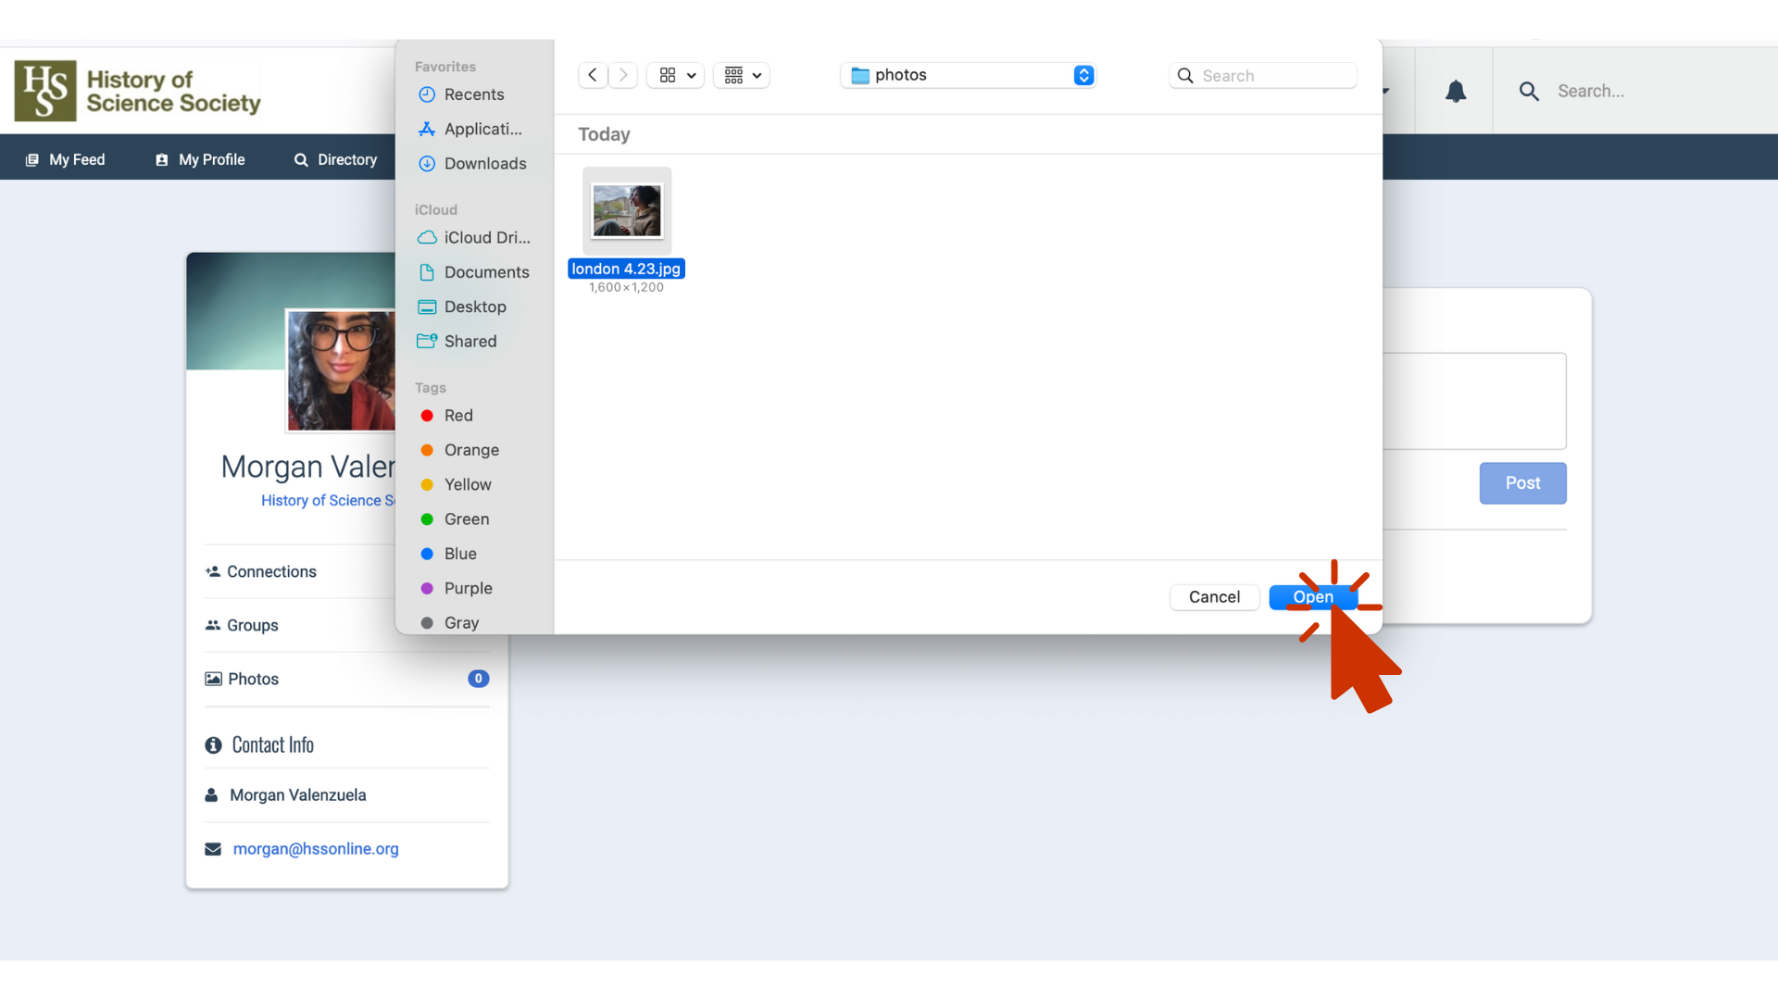Select the Purple tag in sidebar
Screen dimensions: 1778x1000
coord(468,589)
